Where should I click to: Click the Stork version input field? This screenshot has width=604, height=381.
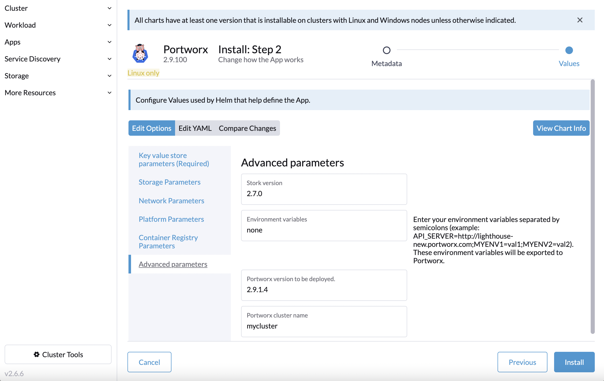pos(324,189)
